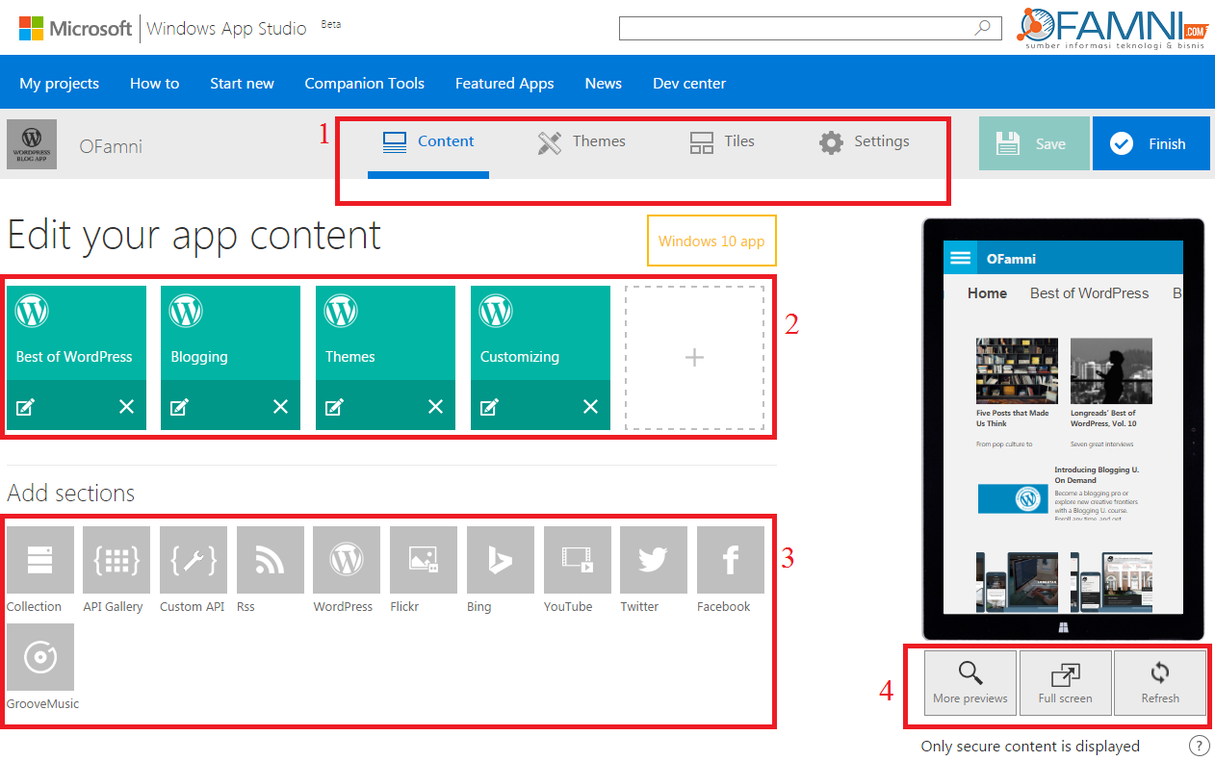Open the Featured Apps menu item
Image resolution: width=1215 pixels, height=761 pixels.
coord(504,84)
